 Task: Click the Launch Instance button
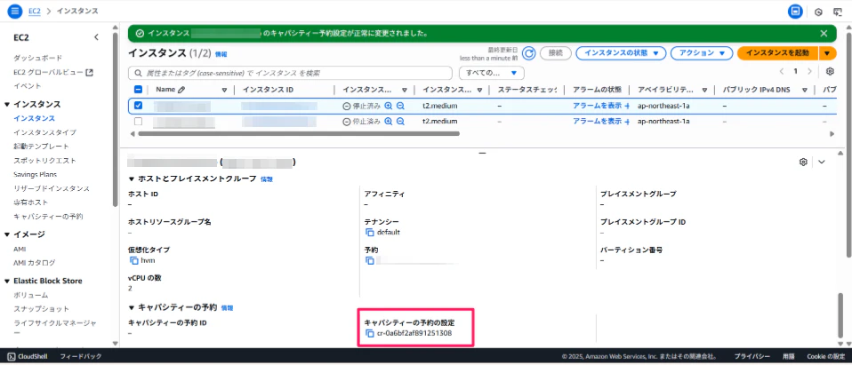pyautogui.click(x=778, y=53)
